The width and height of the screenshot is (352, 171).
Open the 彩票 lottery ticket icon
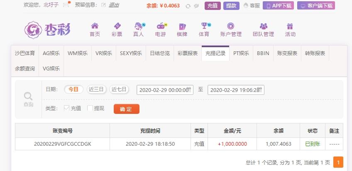(117, 26)
